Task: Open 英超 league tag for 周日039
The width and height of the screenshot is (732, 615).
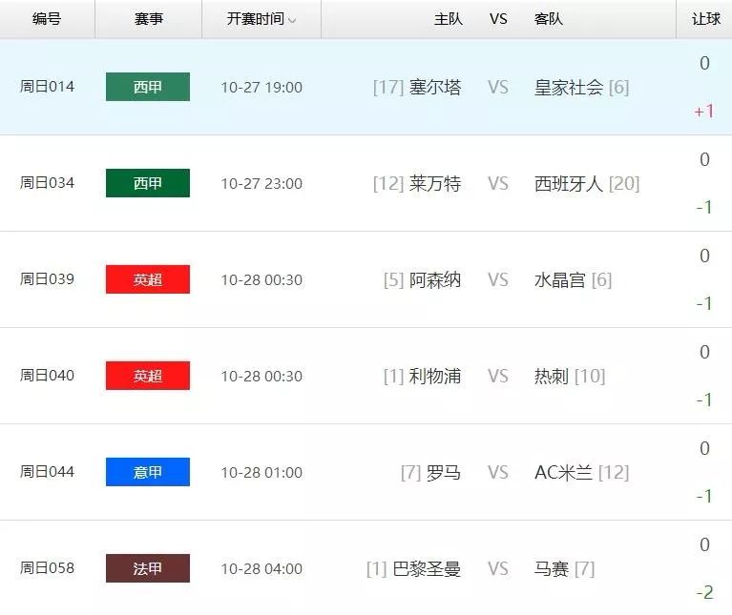Action: click(x=148, y=279)
